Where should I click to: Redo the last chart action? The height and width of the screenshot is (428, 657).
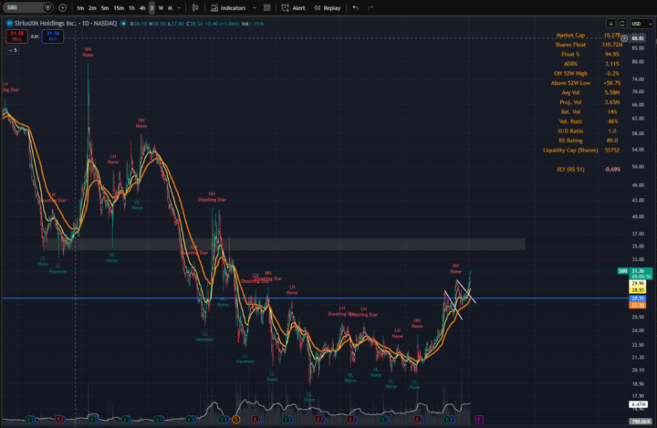[x=370, y=8]
